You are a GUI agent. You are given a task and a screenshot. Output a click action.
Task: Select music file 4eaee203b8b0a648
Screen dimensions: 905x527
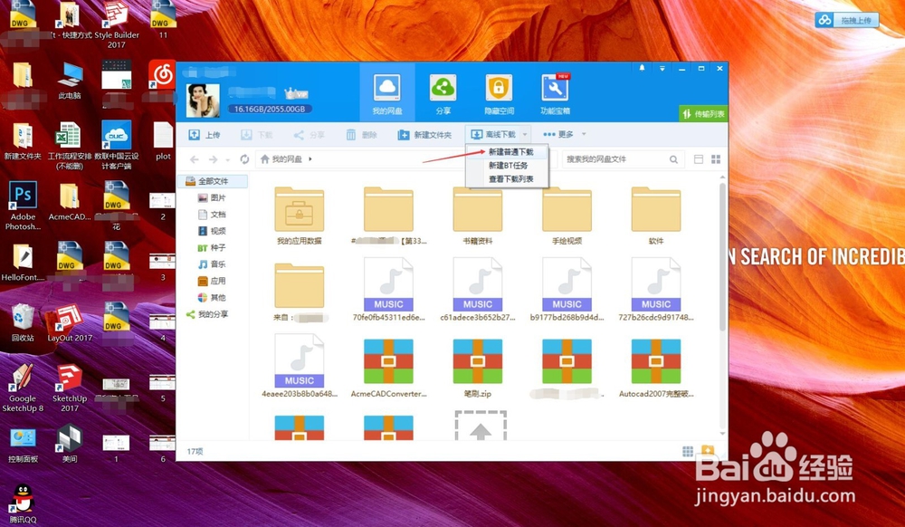coord(299,366)
